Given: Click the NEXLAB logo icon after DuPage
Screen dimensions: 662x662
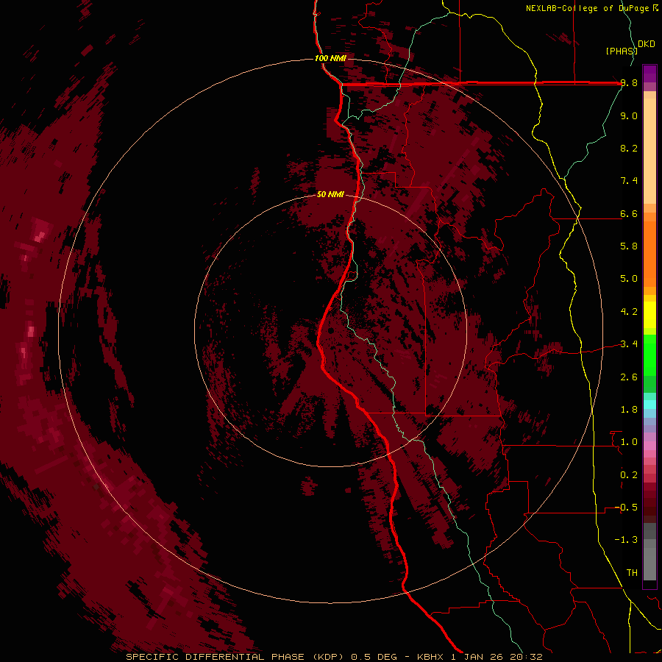Looking at the screenshot, I should 655,8.
